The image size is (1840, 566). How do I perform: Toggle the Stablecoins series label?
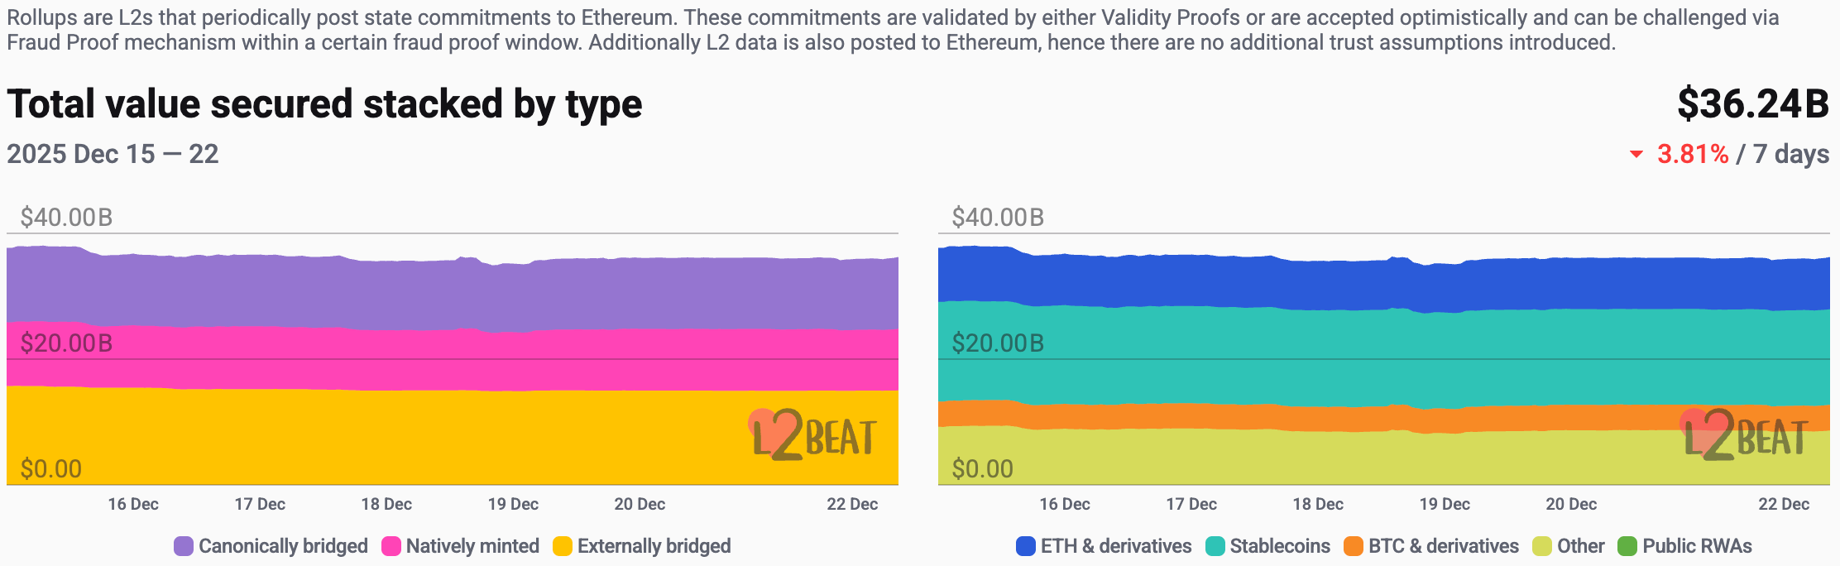1280,546
